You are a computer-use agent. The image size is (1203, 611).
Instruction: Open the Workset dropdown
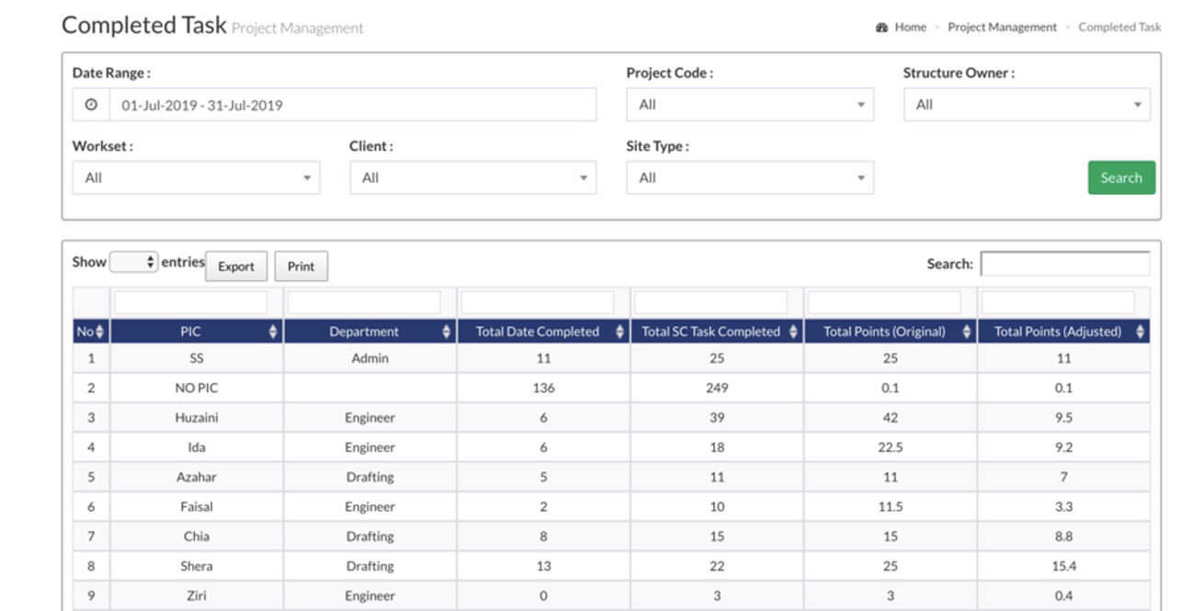196,177
